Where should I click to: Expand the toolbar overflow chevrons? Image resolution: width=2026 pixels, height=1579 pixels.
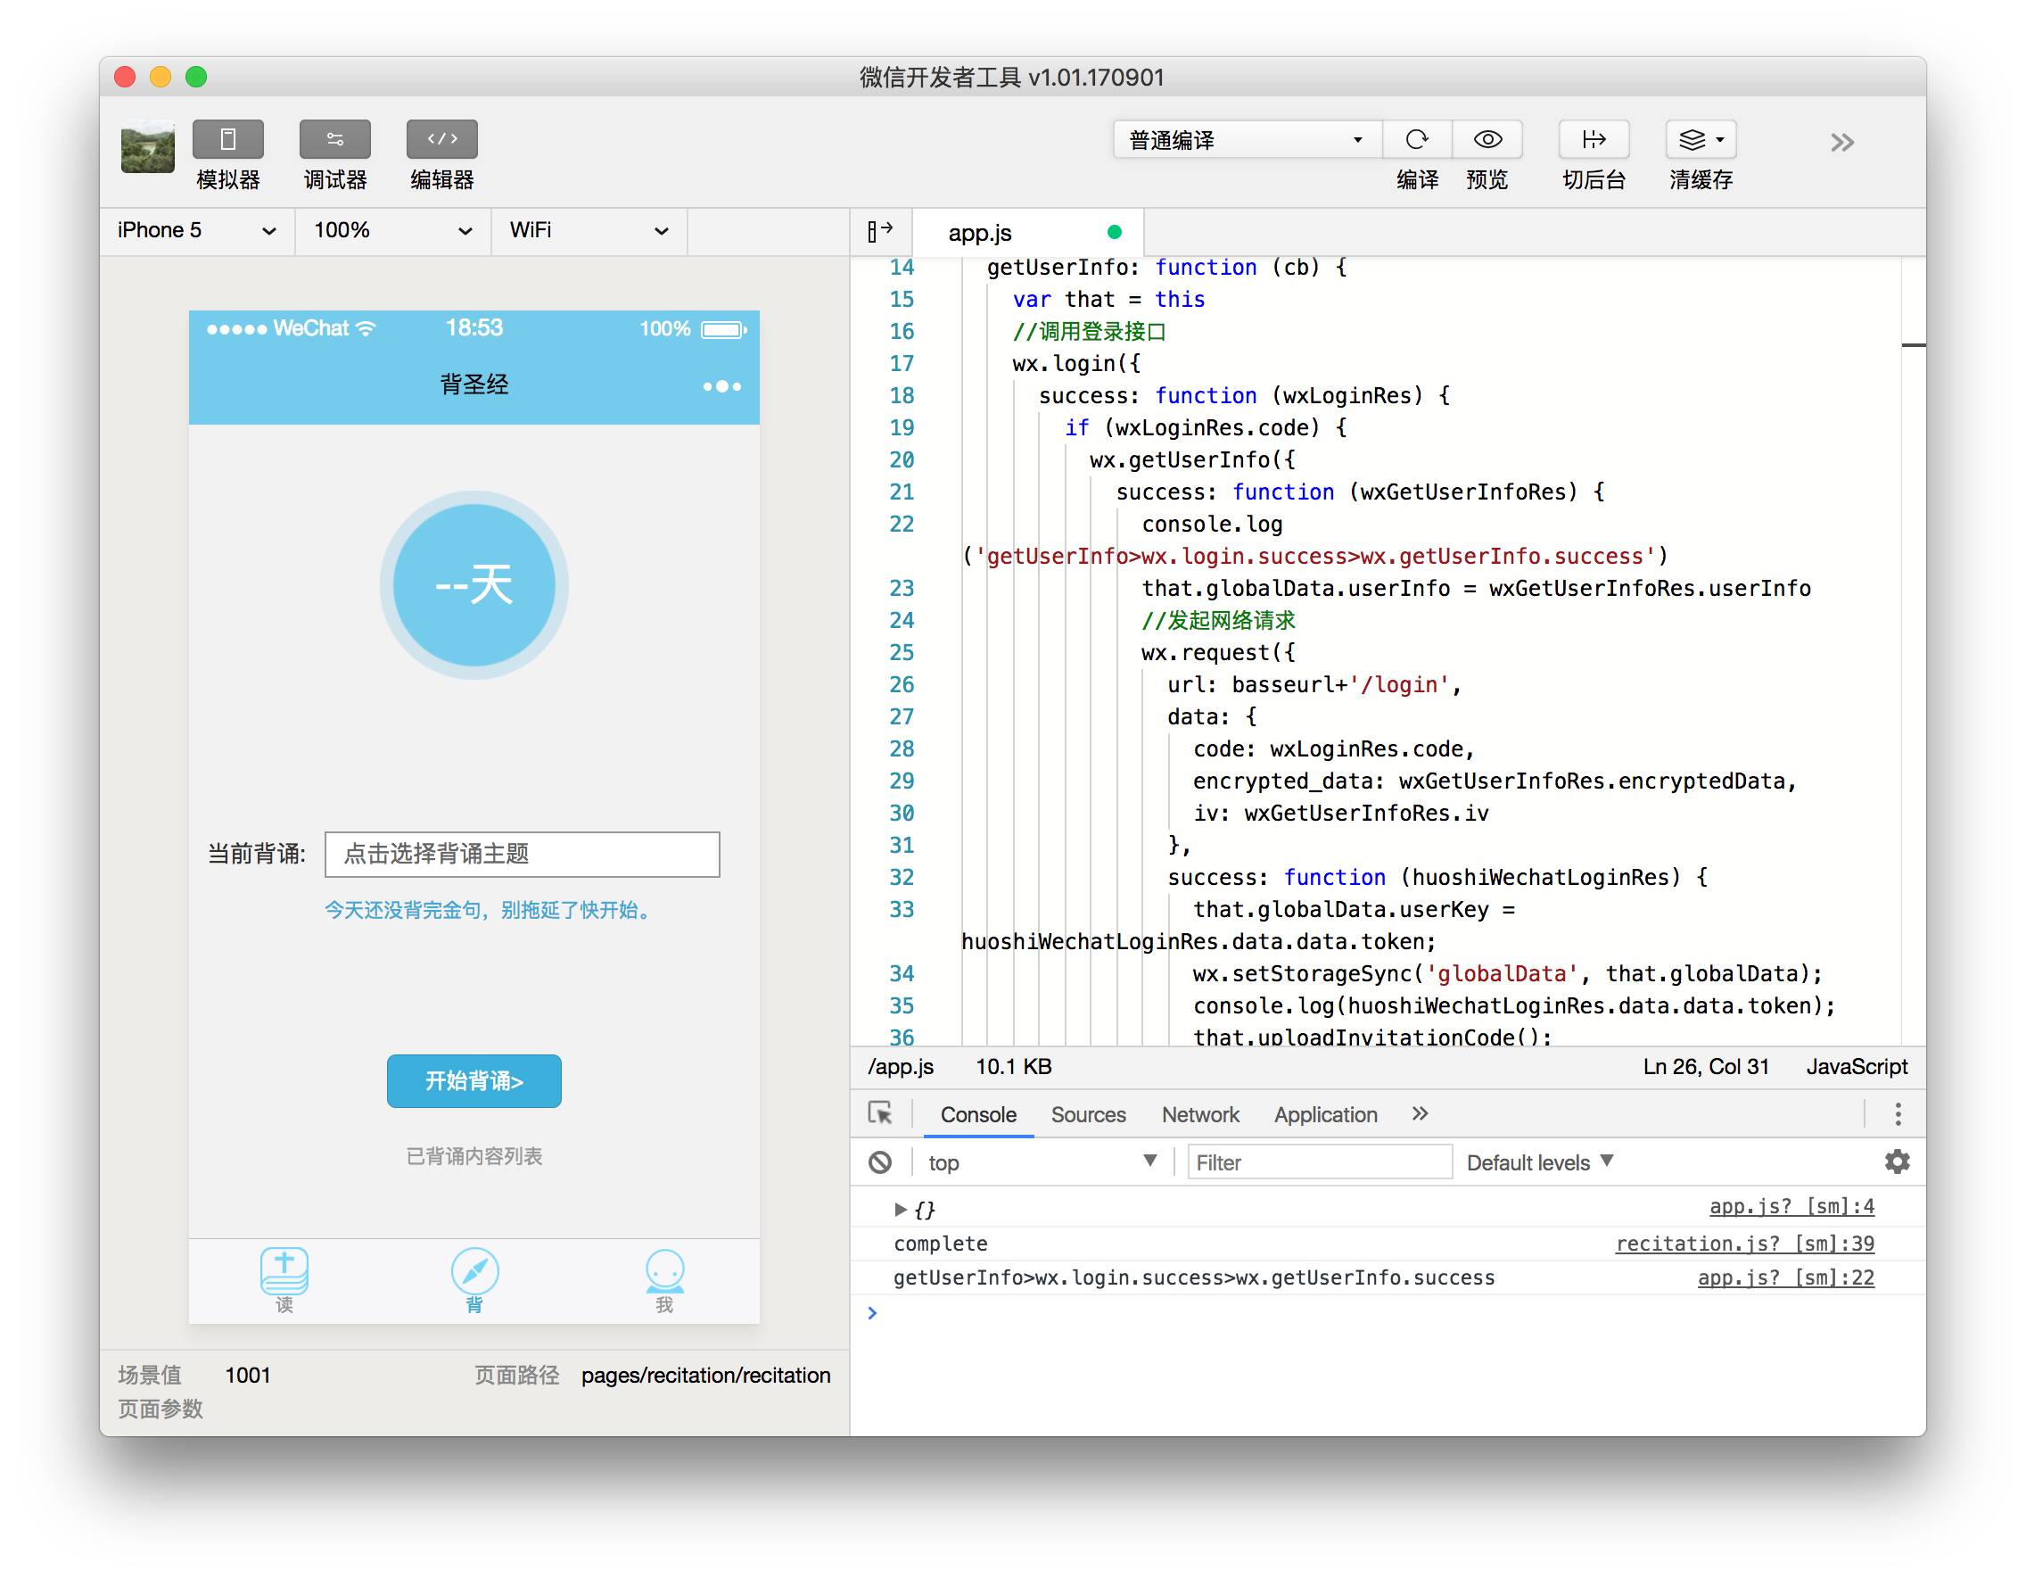(x=1841, y=143)
